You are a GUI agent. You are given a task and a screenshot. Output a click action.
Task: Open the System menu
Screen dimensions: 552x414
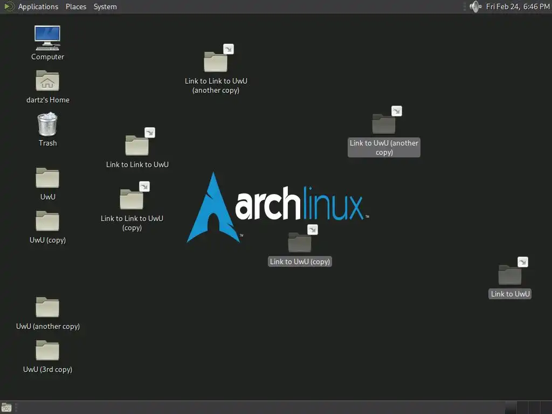[105, 6]
